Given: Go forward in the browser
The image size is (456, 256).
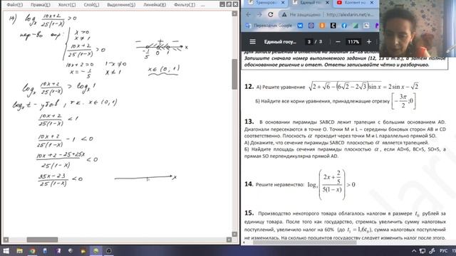Looking at the screenshot, I should [259, 14].
